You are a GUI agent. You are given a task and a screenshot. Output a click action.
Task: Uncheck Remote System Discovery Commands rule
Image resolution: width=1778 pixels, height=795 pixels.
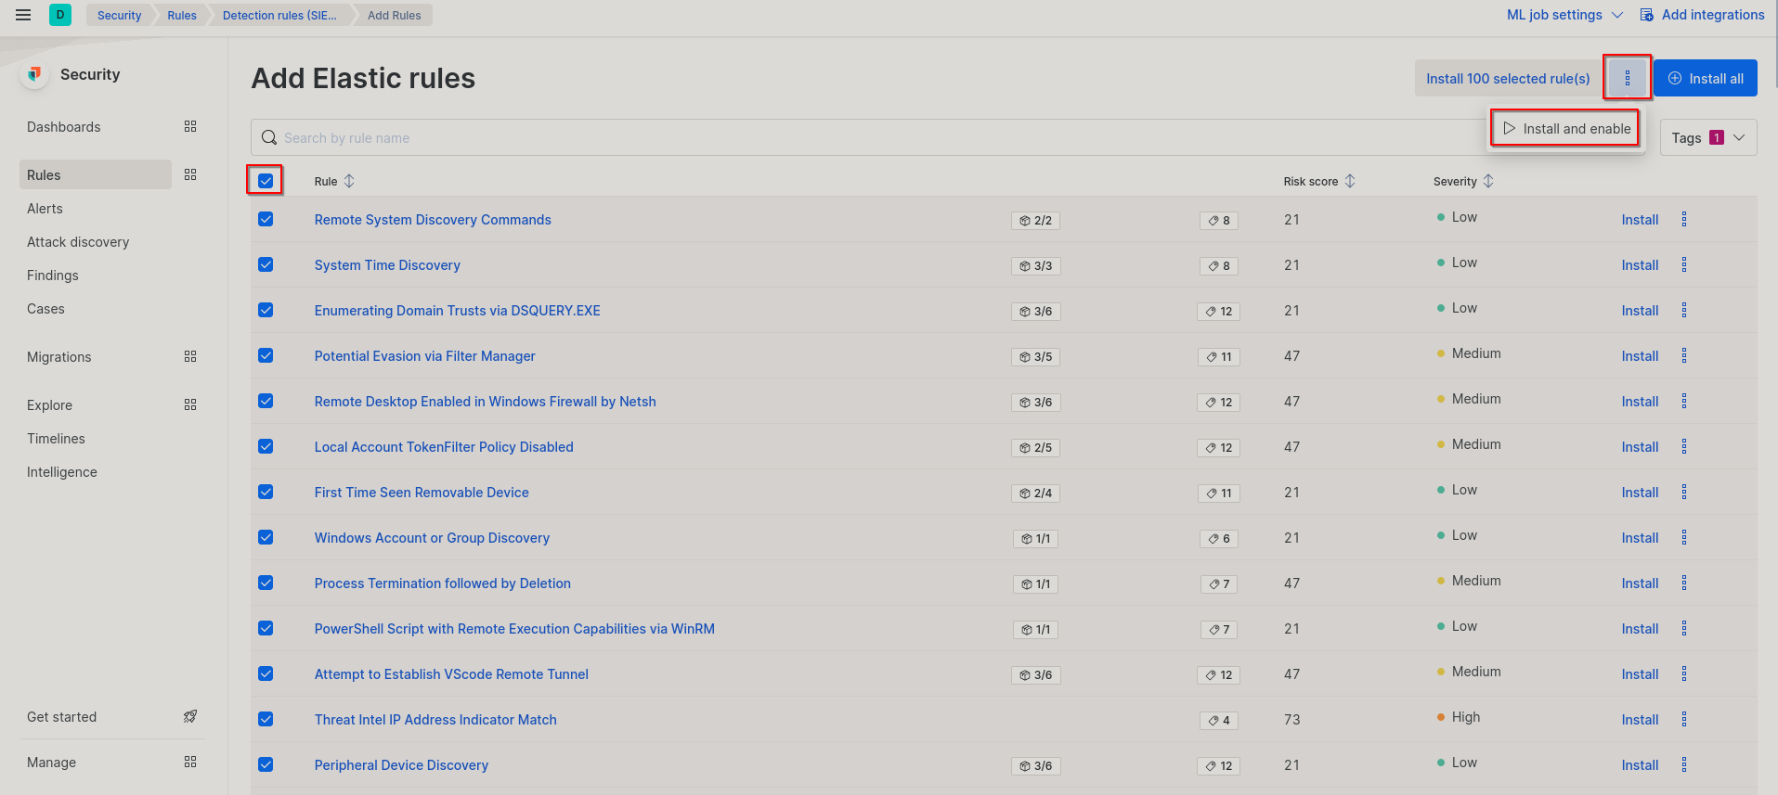coord(266,219)
